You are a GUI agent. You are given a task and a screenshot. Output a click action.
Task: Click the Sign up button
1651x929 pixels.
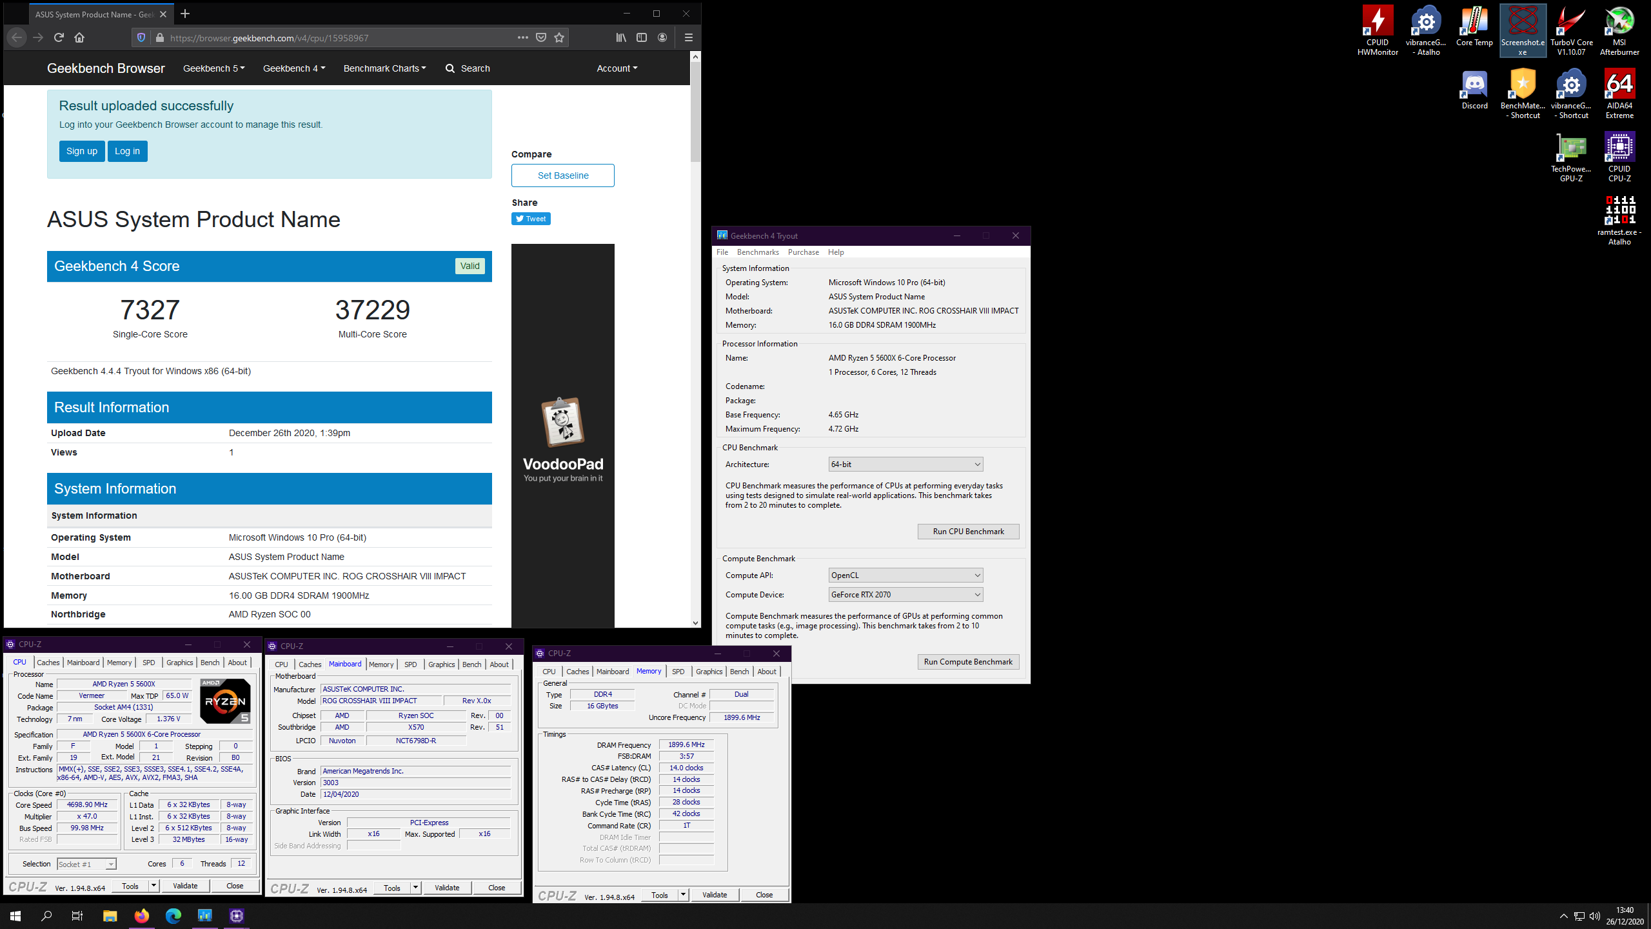pyautogui.click(x=82, y=151)
